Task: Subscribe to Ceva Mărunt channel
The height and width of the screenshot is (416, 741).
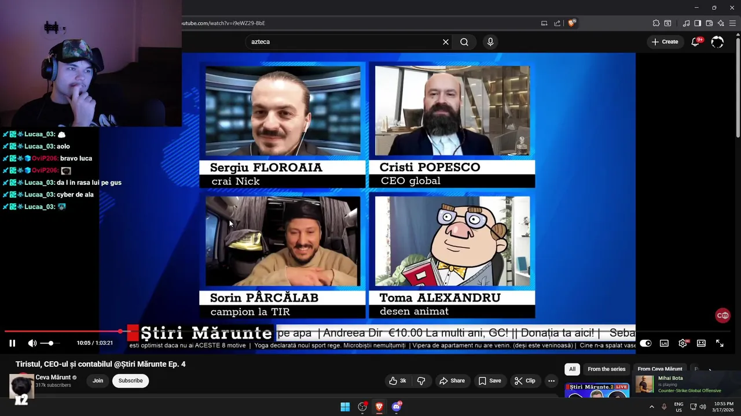Action: 131,381
